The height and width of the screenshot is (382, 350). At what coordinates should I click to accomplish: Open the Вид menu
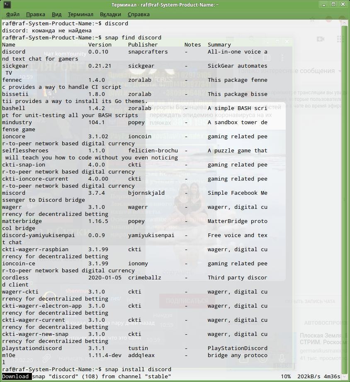pos(56,15)
